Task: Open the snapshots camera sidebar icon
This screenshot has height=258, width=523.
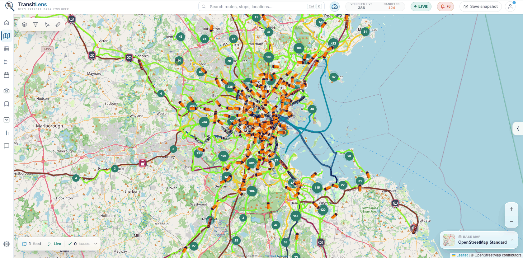Action: click(x=7, y=91)
